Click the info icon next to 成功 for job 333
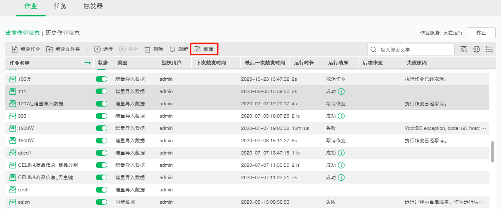The height and width of the screenshot is (209, 501). point(341,116)
